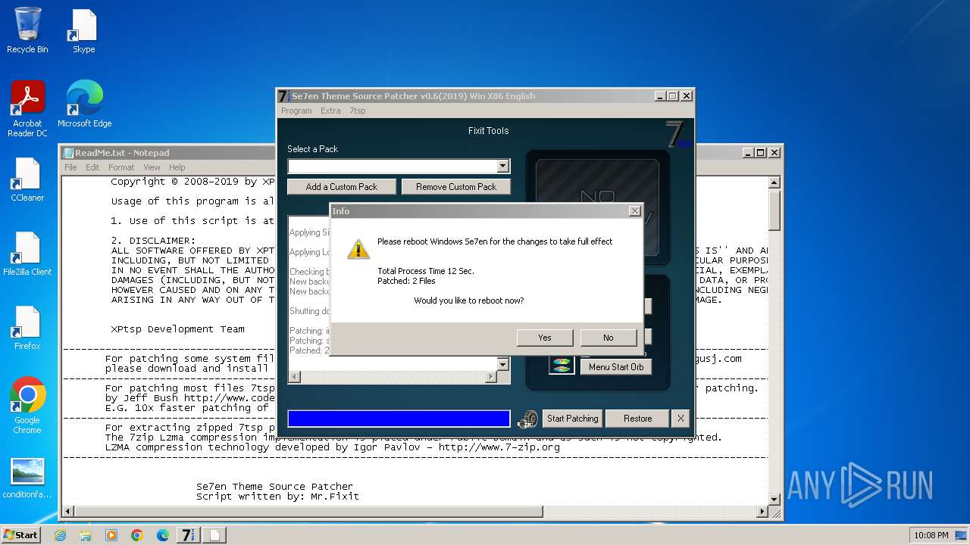Click the taskbar clock 10:08 PM
This screenshot has width=970, height=545.
point(931,535)
